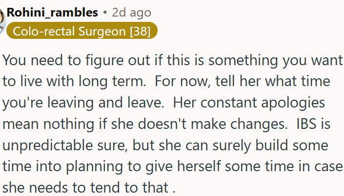Open the Rohini_rambles user profile

point(52,12)
